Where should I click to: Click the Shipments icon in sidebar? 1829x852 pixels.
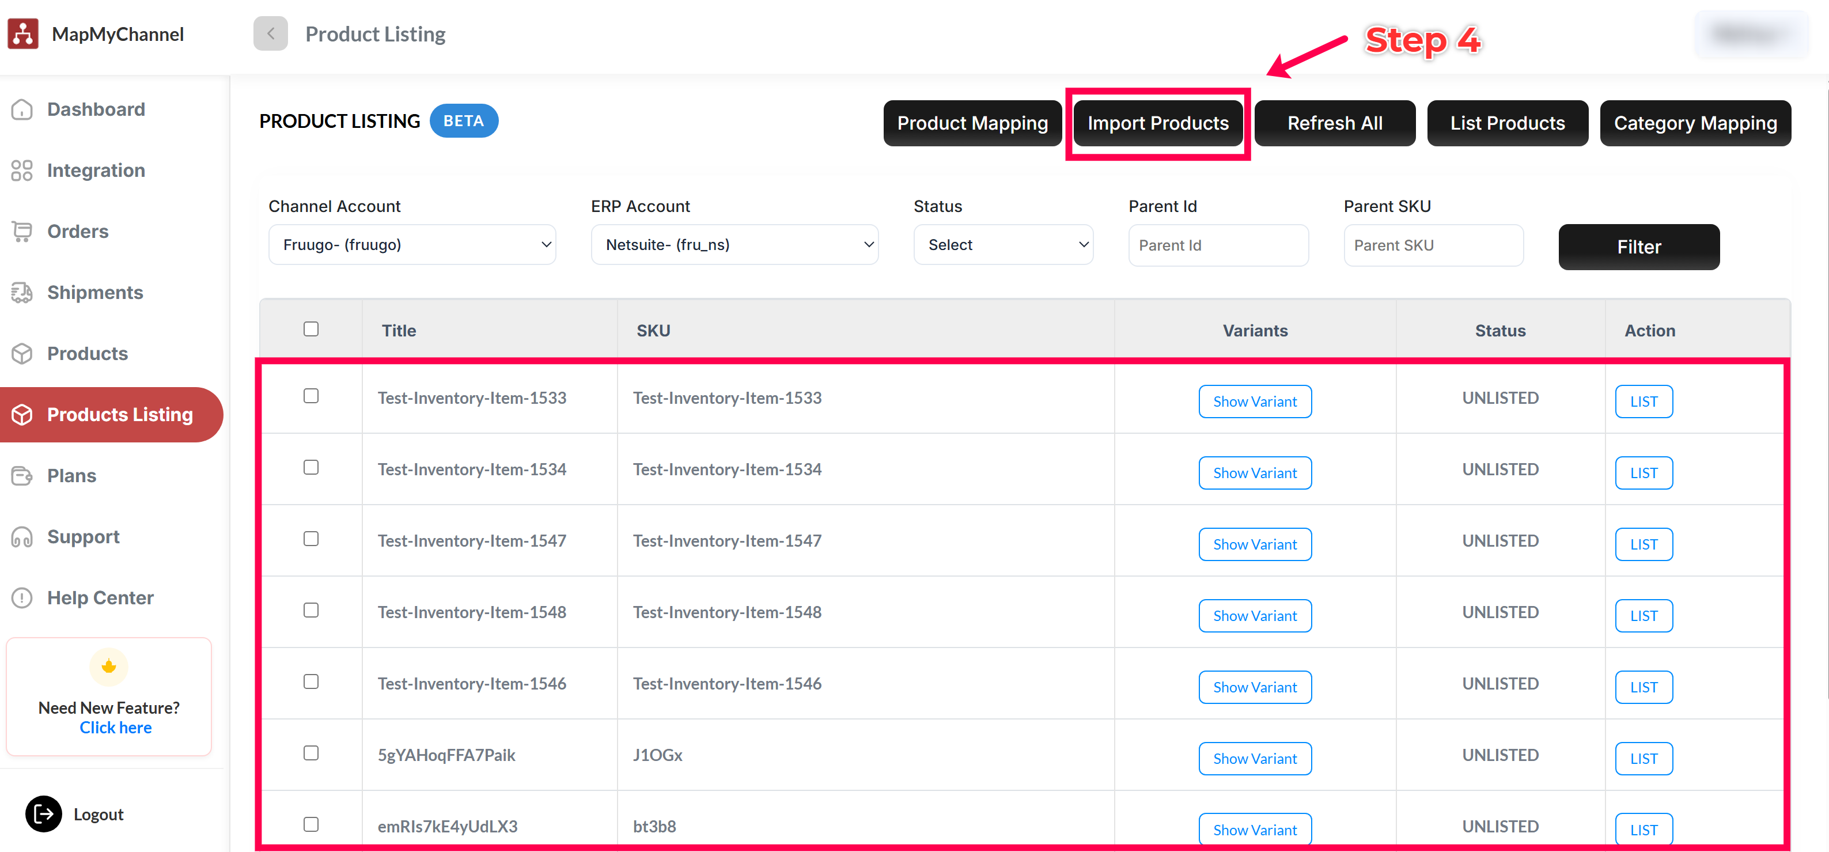pyautogui.click(x=22, y=292)
